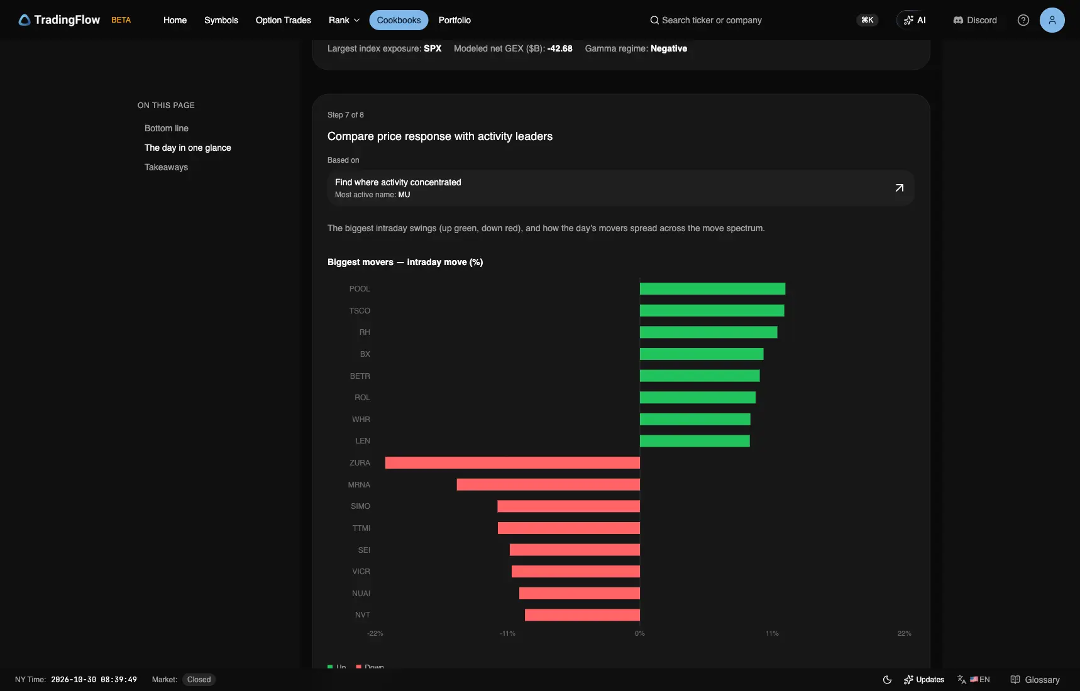
Task: Open the user profile avatar
Action: [x=1052, y=20]
